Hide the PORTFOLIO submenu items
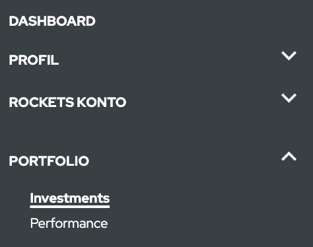 [x=289, y=156]
